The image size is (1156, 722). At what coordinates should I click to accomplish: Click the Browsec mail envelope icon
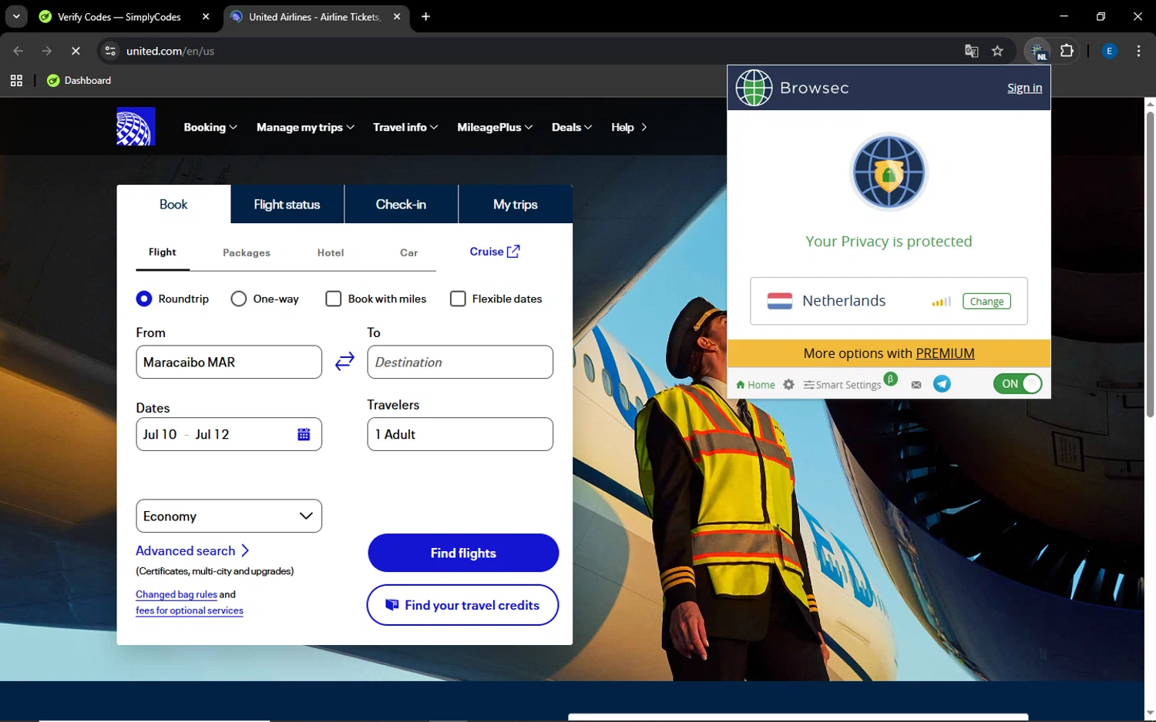(x=916, y=384)
